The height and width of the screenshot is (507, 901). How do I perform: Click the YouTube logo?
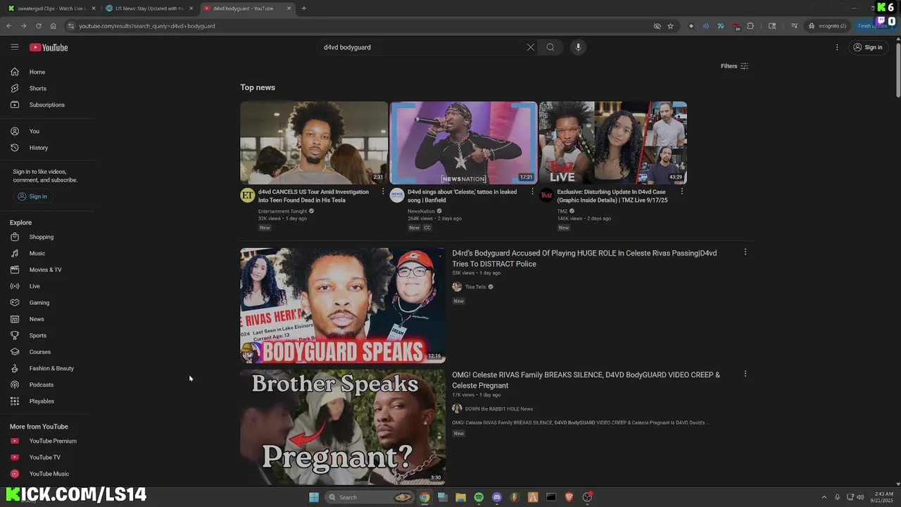(49, 47)
